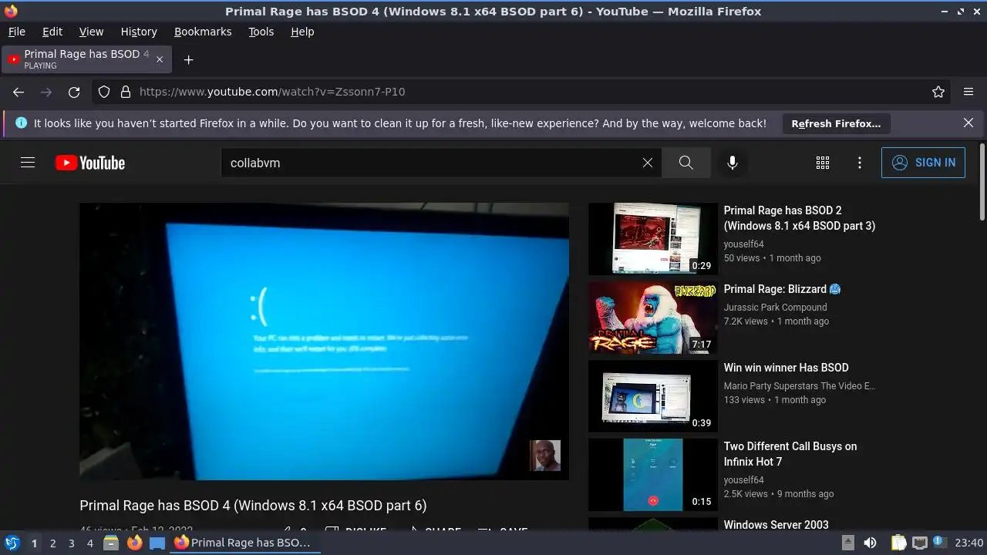Image resolution: width=987 pixels, height=555 pixels.
Task: Go forward to the next page
Action: tap(46, 92)
